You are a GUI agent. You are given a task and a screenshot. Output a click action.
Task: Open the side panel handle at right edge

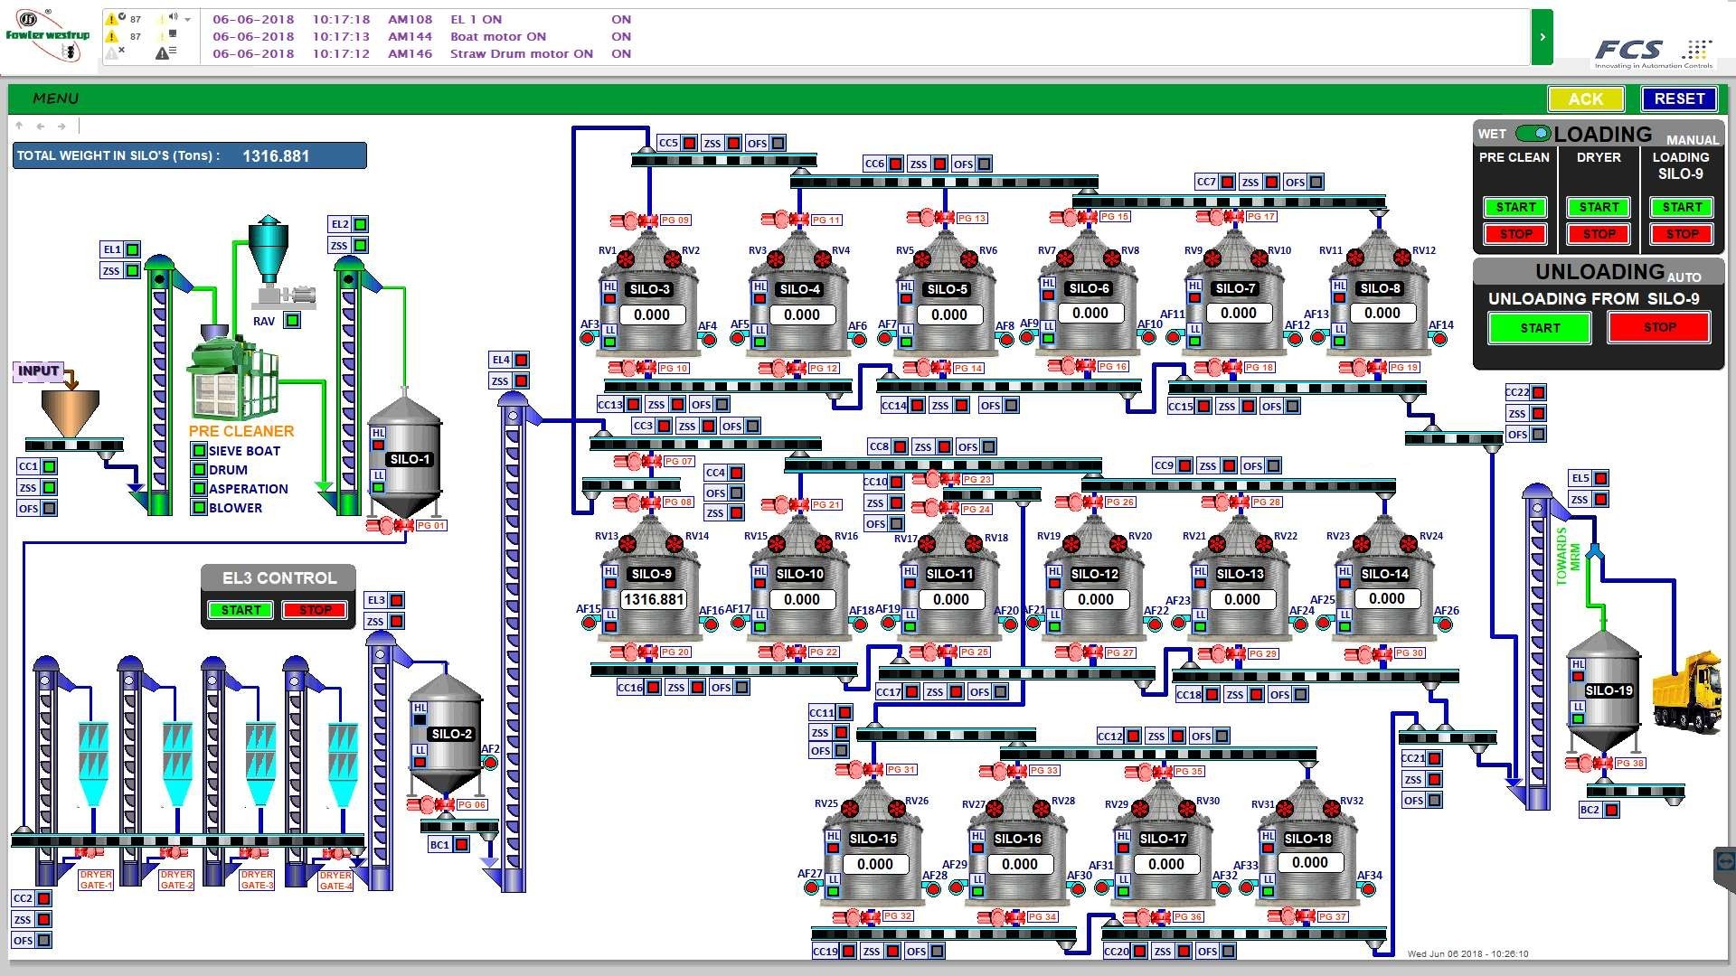point(1724,861)
